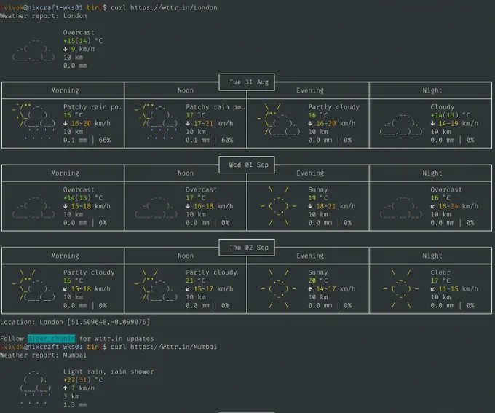Click the Mumbai '1.3 mm' precipitation value

(x=75, y=405)
